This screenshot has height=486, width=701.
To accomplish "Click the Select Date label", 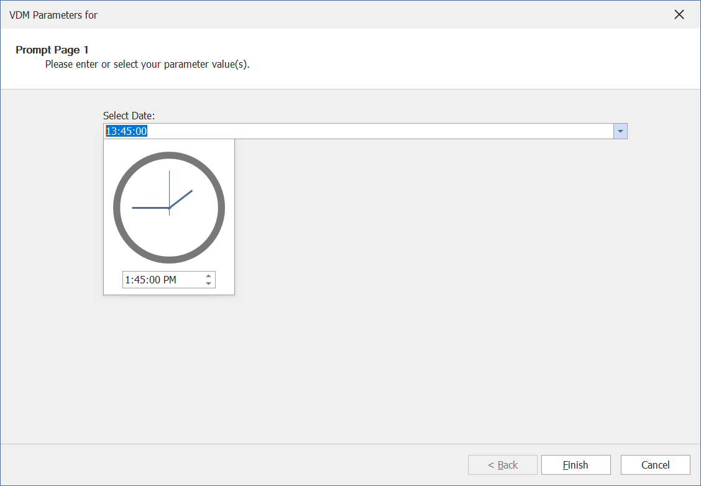I will [x=129, y=116].
